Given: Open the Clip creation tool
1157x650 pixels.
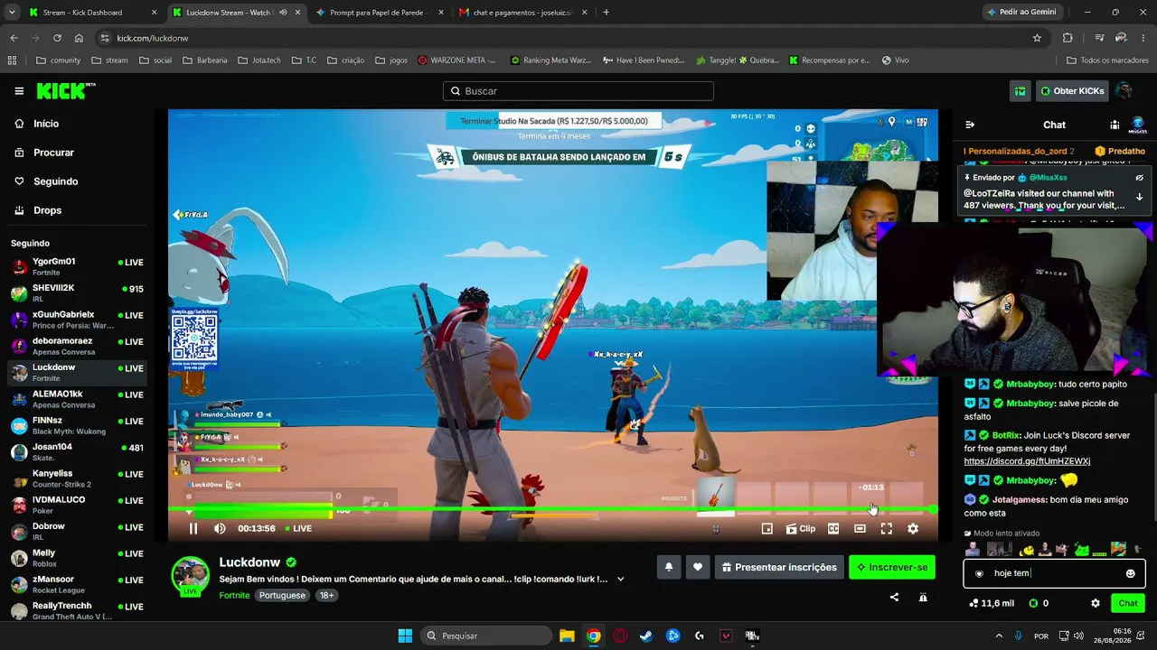Looking at the screenshot, I should [801, 529].
